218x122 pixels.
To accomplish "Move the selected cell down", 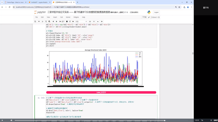I will pyautogui.click(x=56, y=22).
